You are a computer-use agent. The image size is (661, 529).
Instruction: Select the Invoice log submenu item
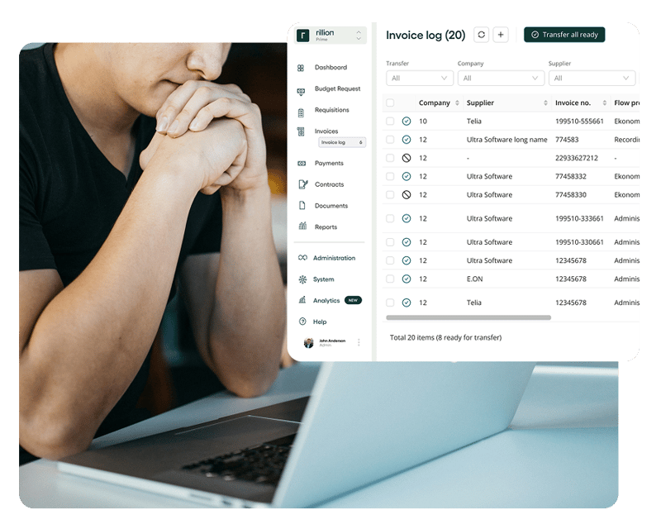tap(342, 143)
